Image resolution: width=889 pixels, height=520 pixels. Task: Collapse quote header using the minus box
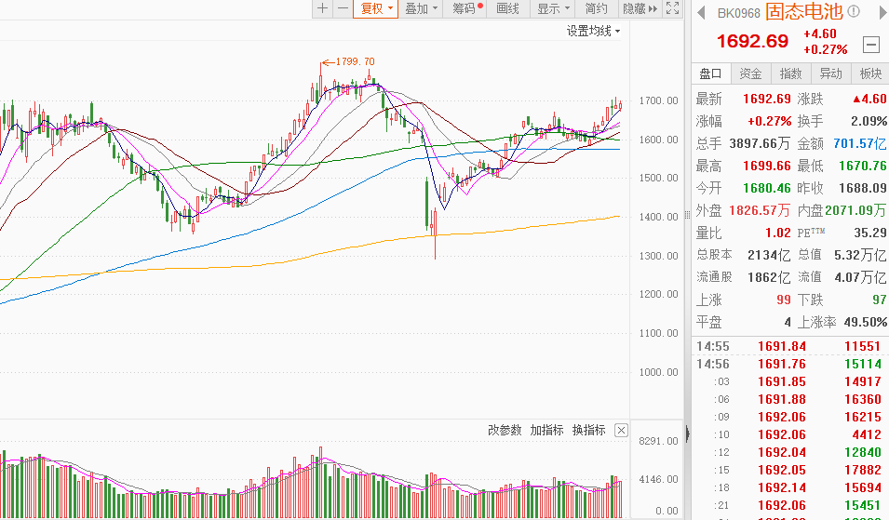coord(870,44)
